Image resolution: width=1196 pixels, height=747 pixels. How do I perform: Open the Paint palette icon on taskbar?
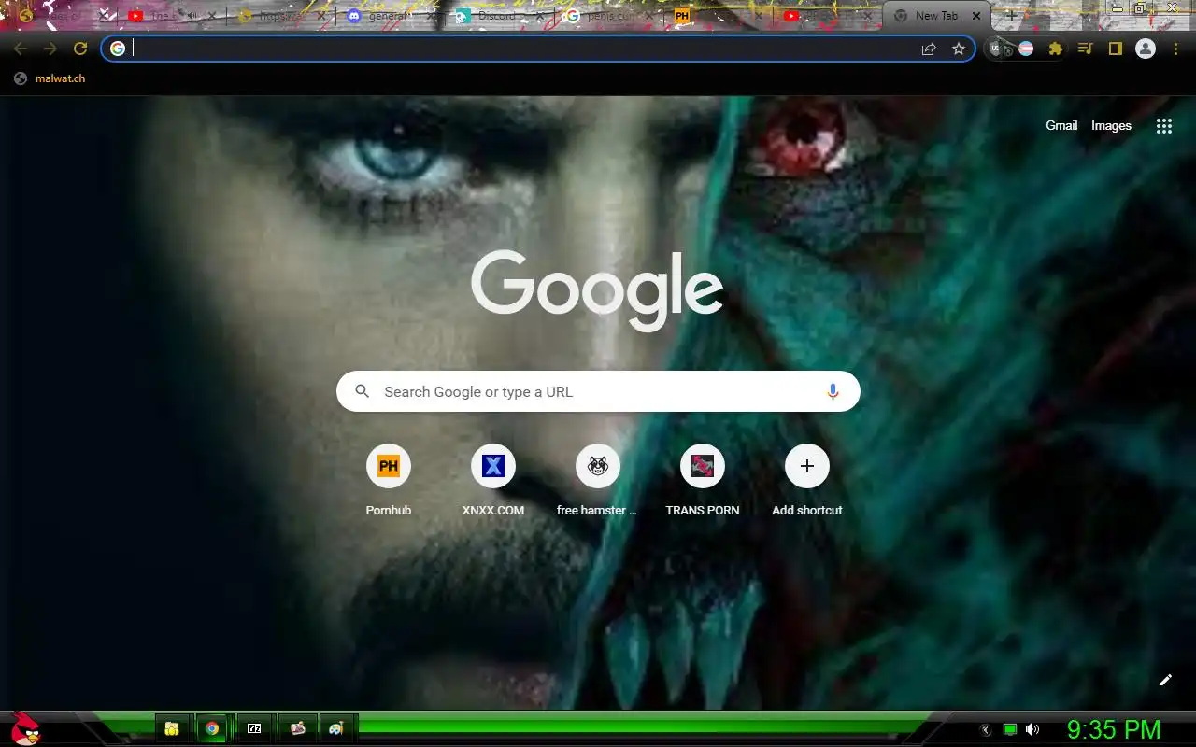[x=336, y=729]
